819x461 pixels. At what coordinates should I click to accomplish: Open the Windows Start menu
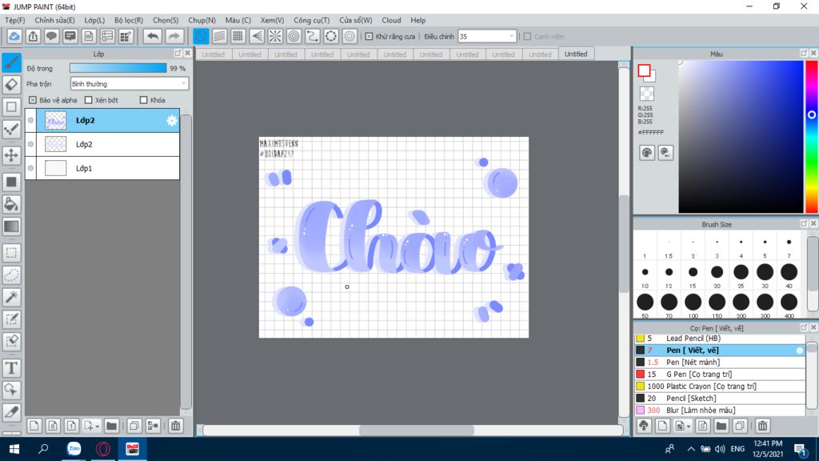[x=14, y=449]
